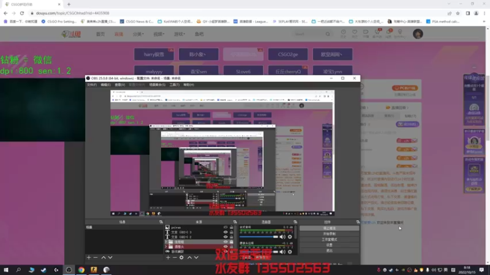This screenshot has width=490, height=275.
Task: Add a new source in OBS sources panel
Action: pyautogui.click(x=168, y=257)
